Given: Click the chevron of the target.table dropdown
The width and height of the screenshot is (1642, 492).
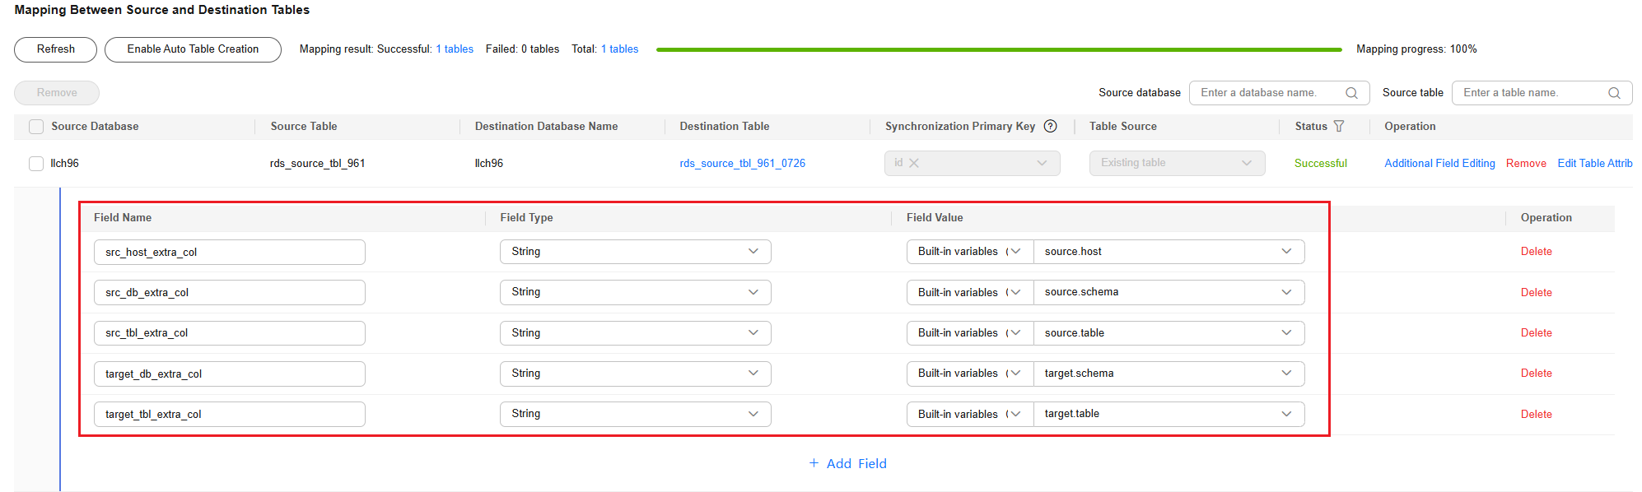Looking at the screenshot, I should [1286, 414].
